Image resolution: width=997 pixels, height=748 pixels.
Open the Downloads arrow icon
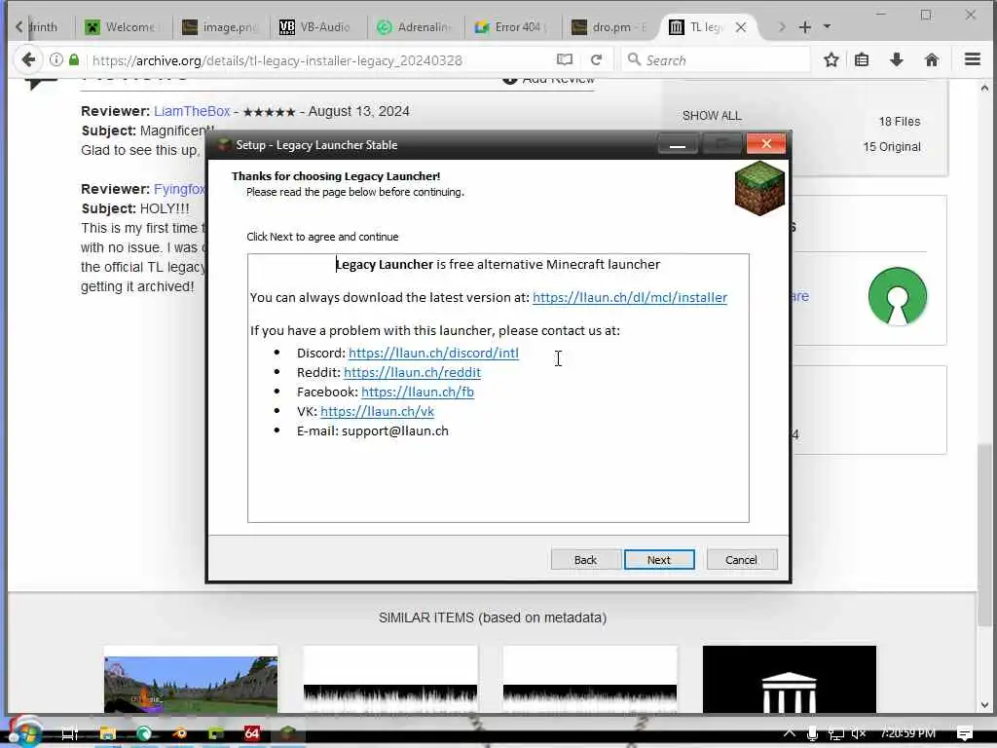(897, 59)
